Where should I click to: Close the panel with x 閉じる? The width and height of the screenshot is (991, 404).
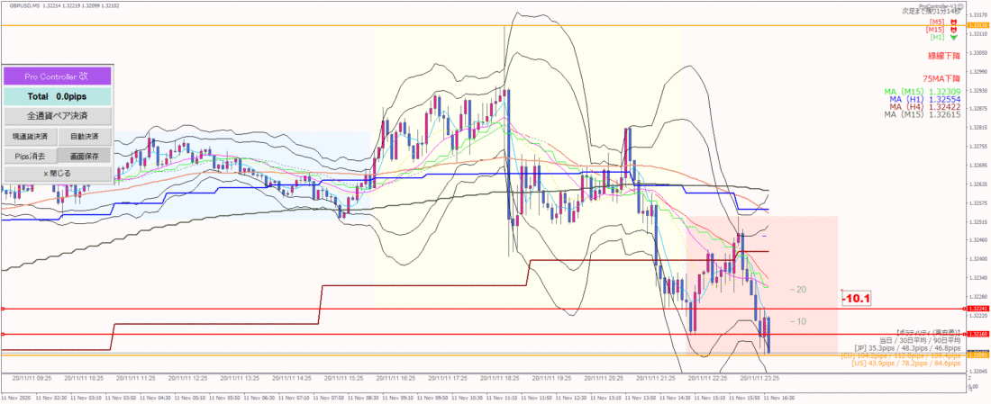point(58,173)
